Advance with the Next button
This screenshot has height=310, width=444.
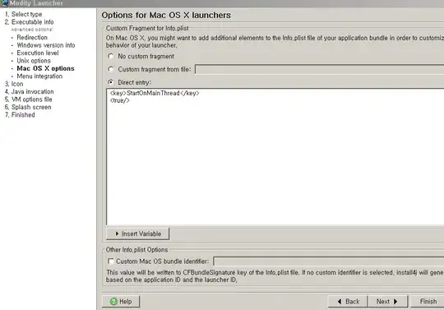tap(387, 302)
